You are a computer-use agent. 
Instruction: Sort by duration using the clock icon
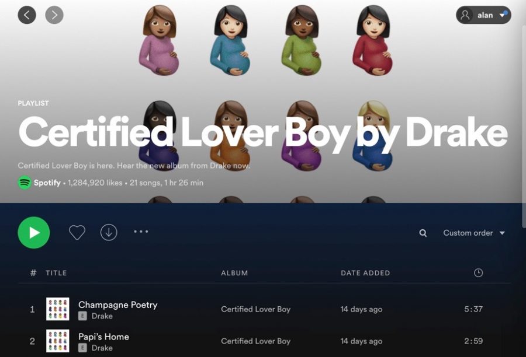pos(478,272)
